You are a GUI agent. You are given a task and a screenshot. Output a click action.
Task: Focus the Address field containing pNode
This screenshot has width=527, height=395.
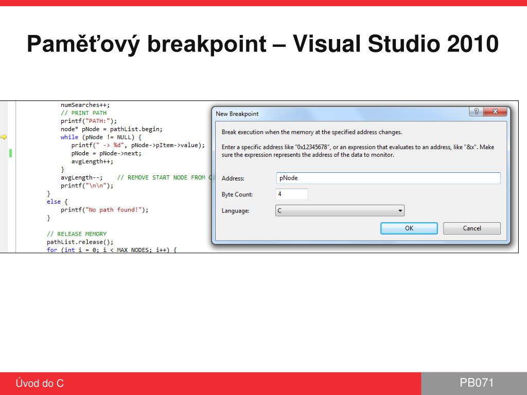click(388, 178)
